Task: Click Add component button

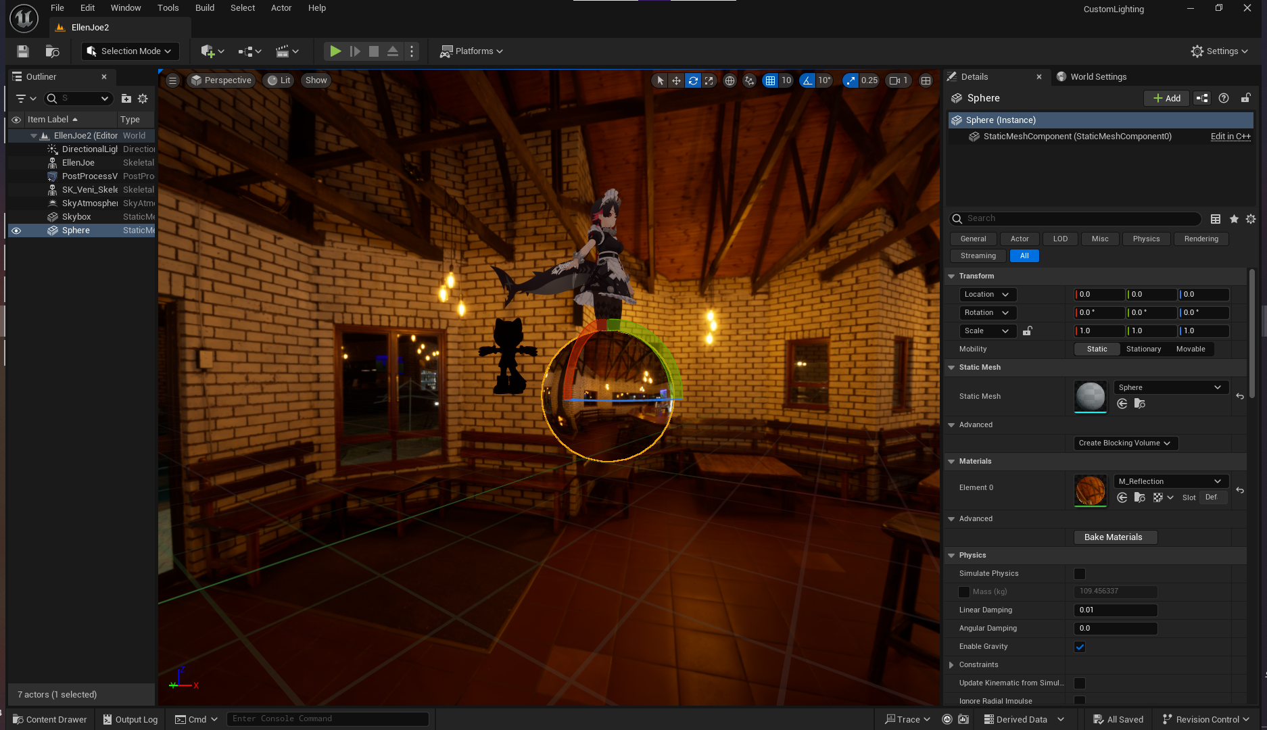Action: pyautogui.click(x=1166, y=98)
